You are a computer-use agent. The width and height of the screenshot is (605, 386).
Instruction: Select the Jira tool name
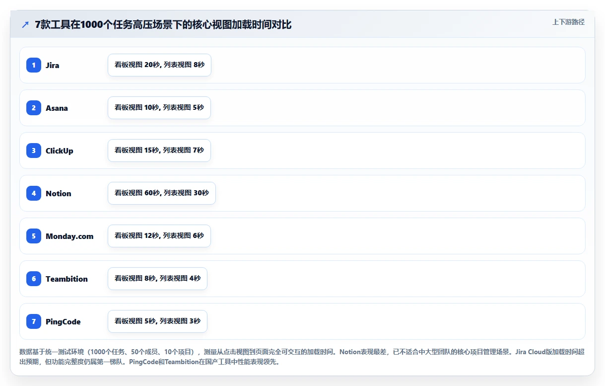pos(53,65)
